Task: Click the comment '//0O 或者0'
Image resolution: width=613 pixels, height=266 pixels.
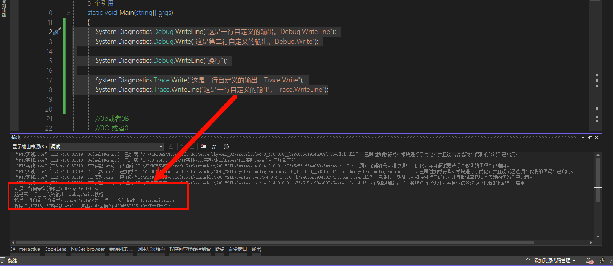Action: (112, 128)
